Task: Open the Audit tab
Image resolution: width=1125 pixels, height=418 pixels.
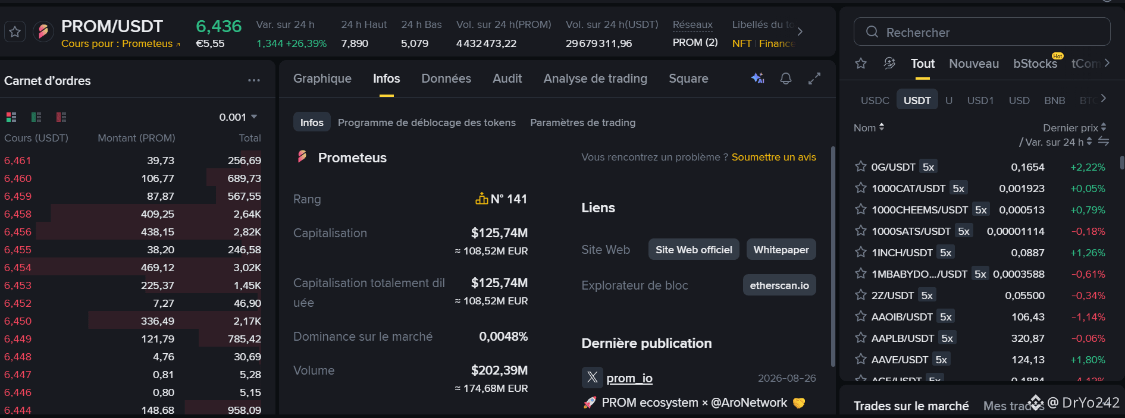Action: click(507, 78)
